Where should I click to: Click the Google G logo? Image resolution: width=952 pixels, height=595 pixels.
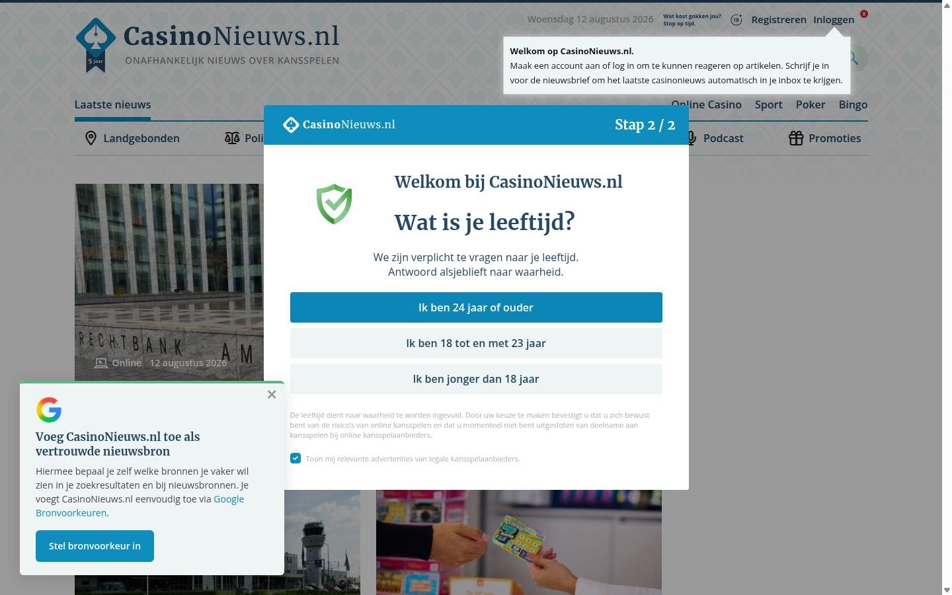(x=49, y=410)
